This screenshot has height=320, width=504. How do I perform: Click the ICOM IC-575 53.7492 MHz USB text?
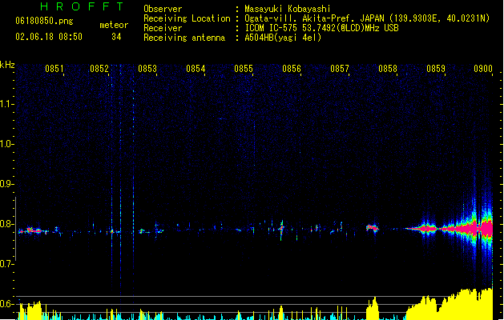pos(321,28)
